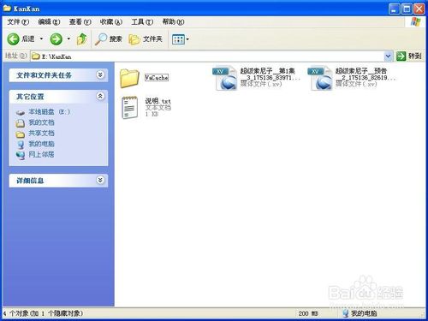This screenshot has height=321, width=428.
Task: Expand the 详细信息 panel
Action: (x=100, y=181)
